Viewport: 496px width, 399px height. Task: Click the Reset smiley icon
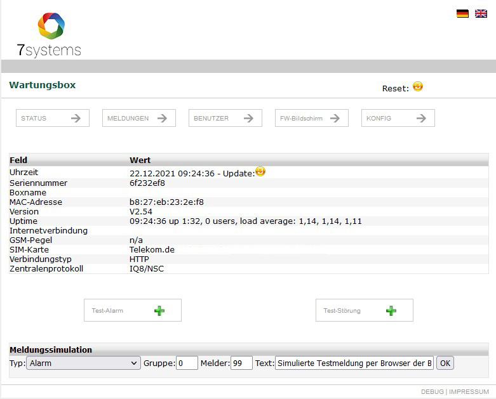[417, 86]
